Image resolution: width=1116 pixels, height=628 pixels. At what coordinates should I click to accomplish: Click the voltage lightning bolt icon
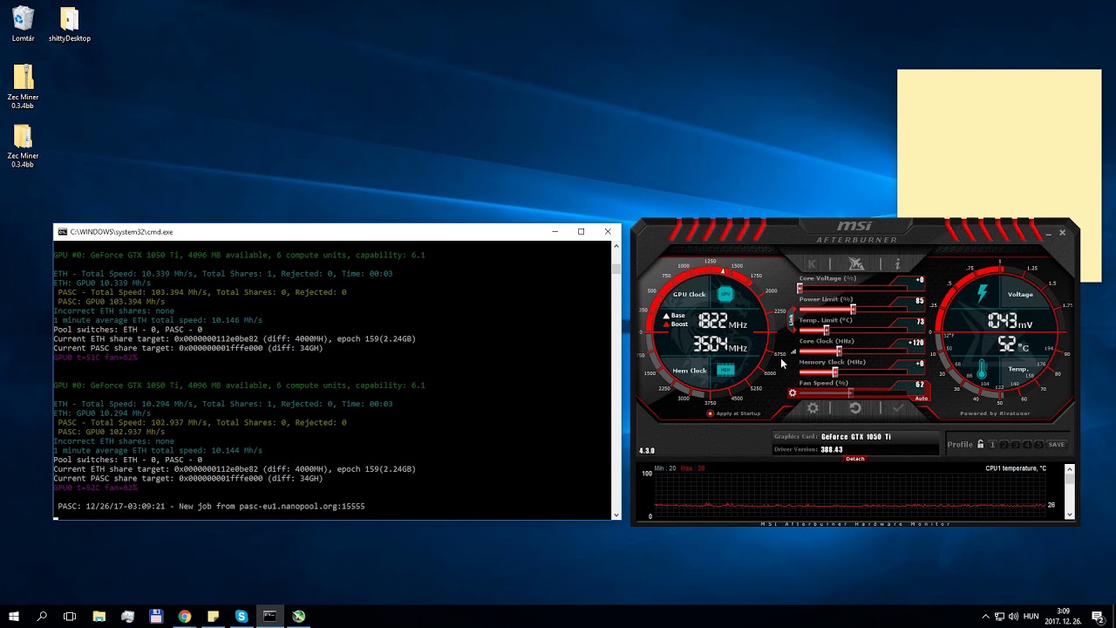(x=983, y=293)
